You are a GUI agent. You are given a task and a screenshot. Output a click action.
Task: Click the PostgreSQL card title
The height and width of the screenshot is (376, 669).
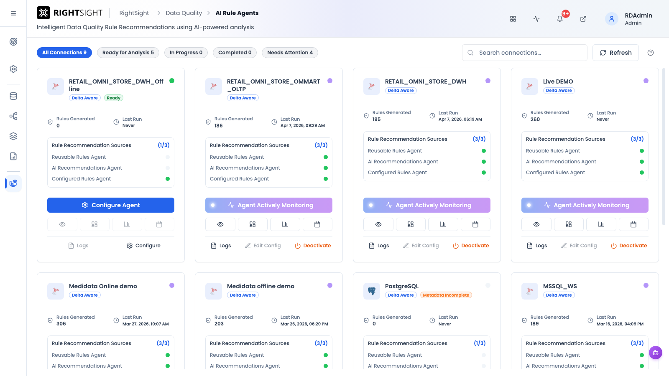pos(402,286)
